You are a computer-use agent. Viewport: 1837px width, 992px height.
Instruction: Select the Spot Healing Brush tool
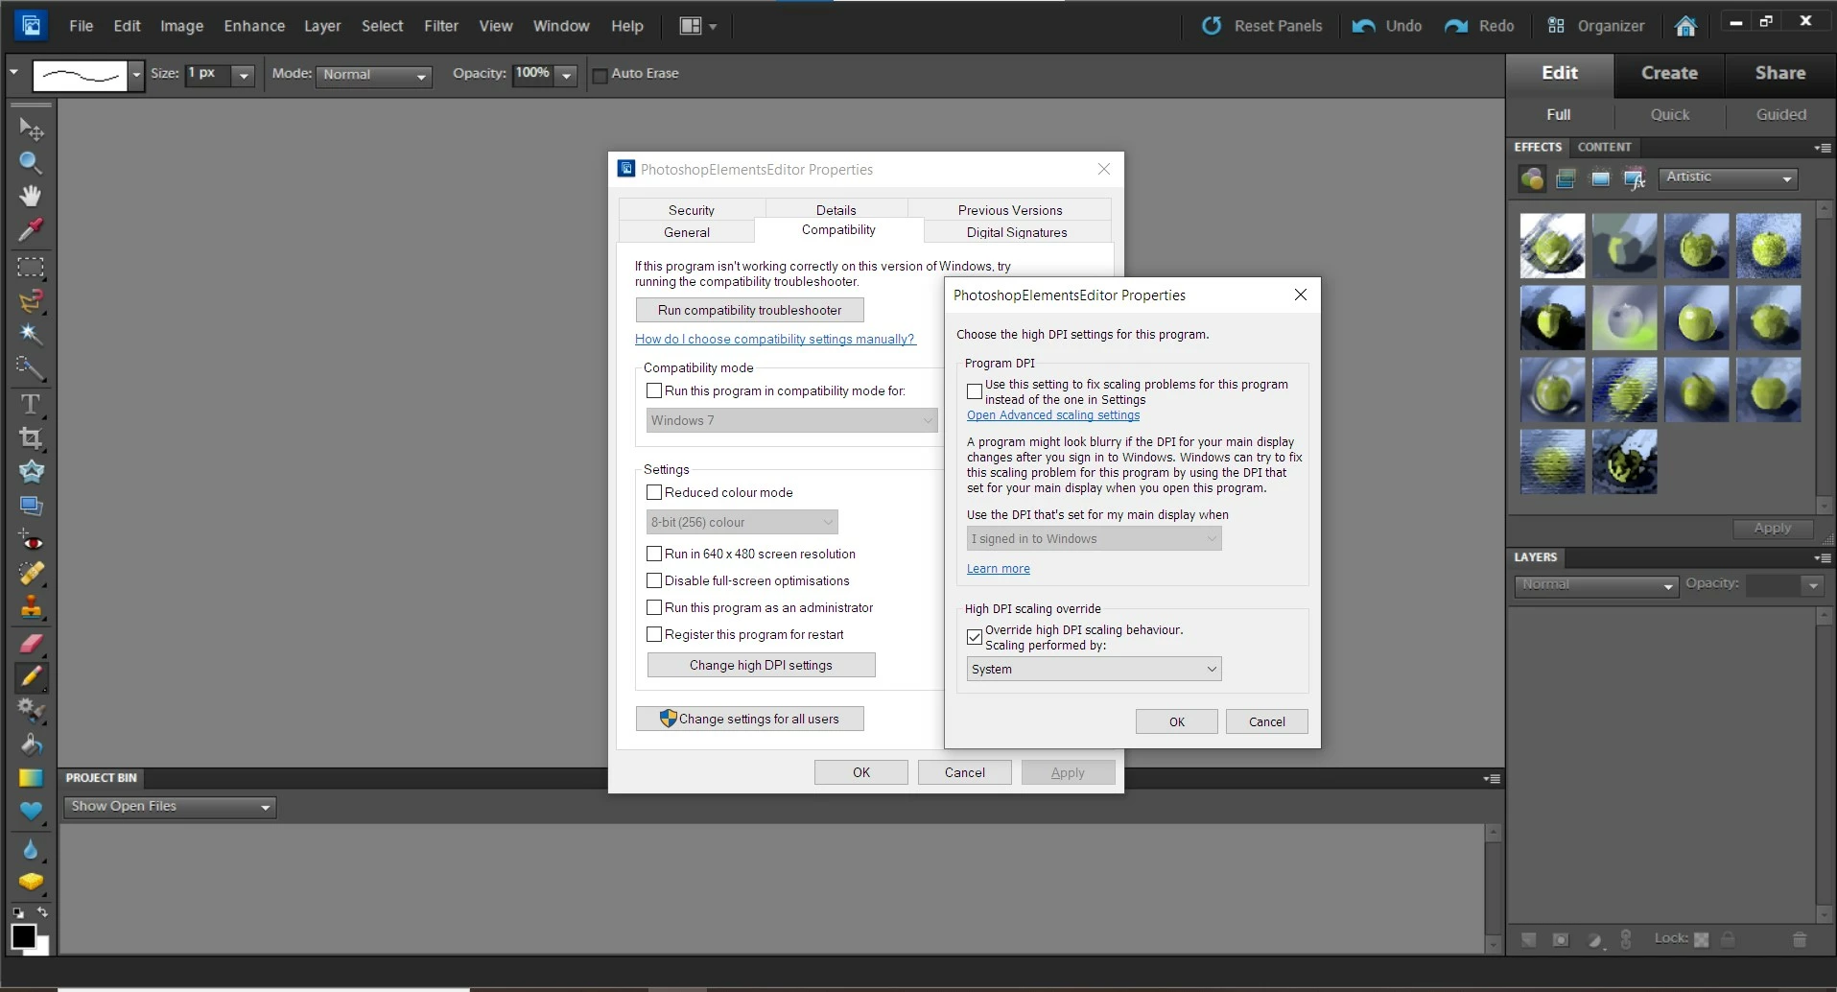click(x=31, y=573)
